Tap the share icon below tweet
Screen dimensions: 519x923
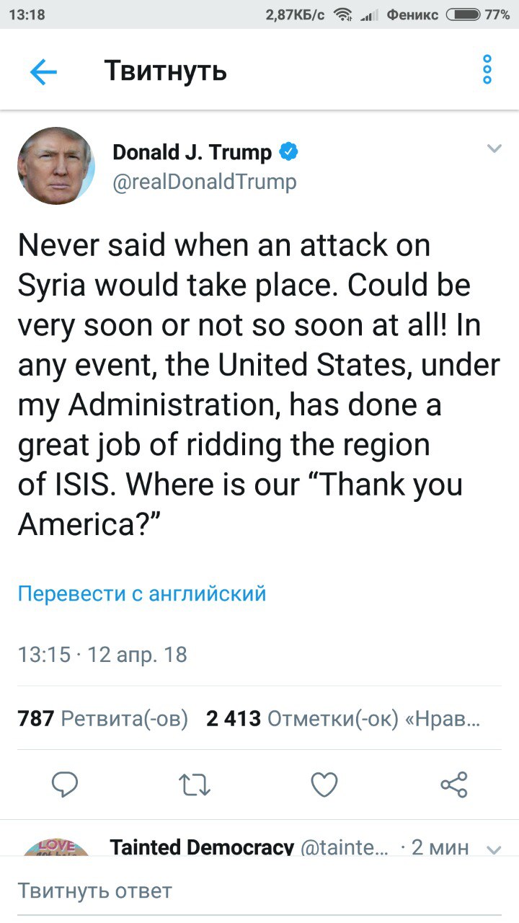(x=453, y=785)
